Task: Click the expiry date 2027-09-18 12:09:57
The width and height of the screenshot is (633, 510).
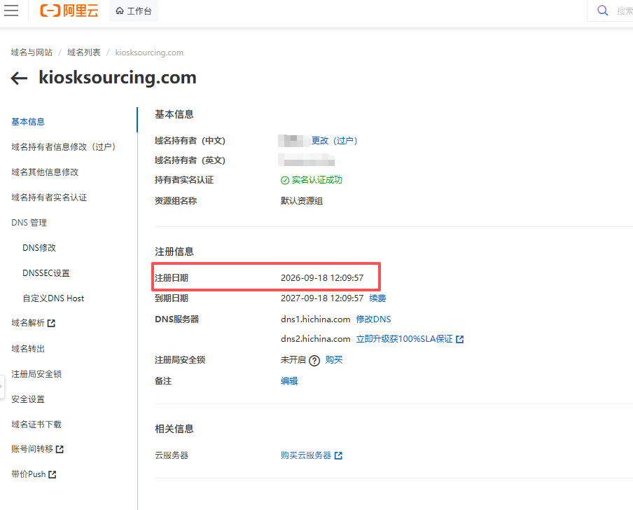Action: pos(322,298)
